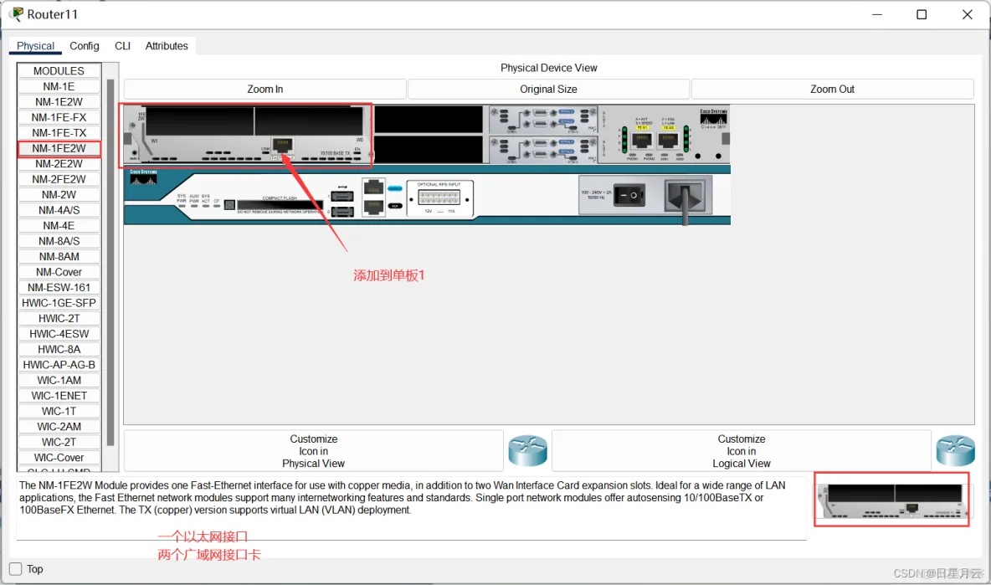Select the NM-1FE-FX module

(59, 117)
